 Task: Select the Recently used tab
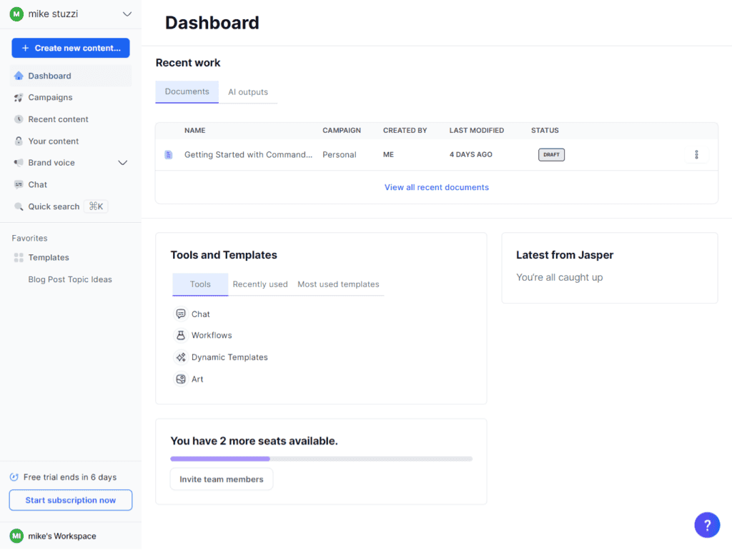[x=260, y=284]
